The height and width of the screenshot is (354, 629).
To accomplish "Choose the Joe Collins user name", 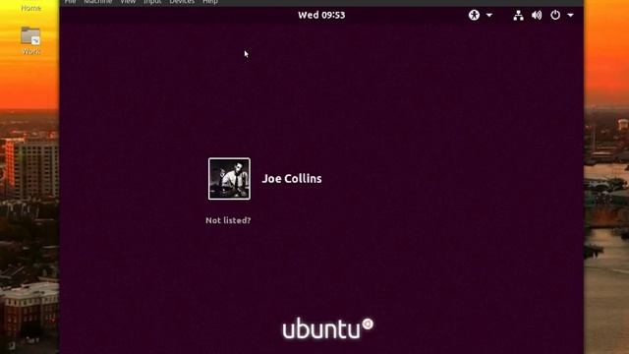I will click(292, 179).
